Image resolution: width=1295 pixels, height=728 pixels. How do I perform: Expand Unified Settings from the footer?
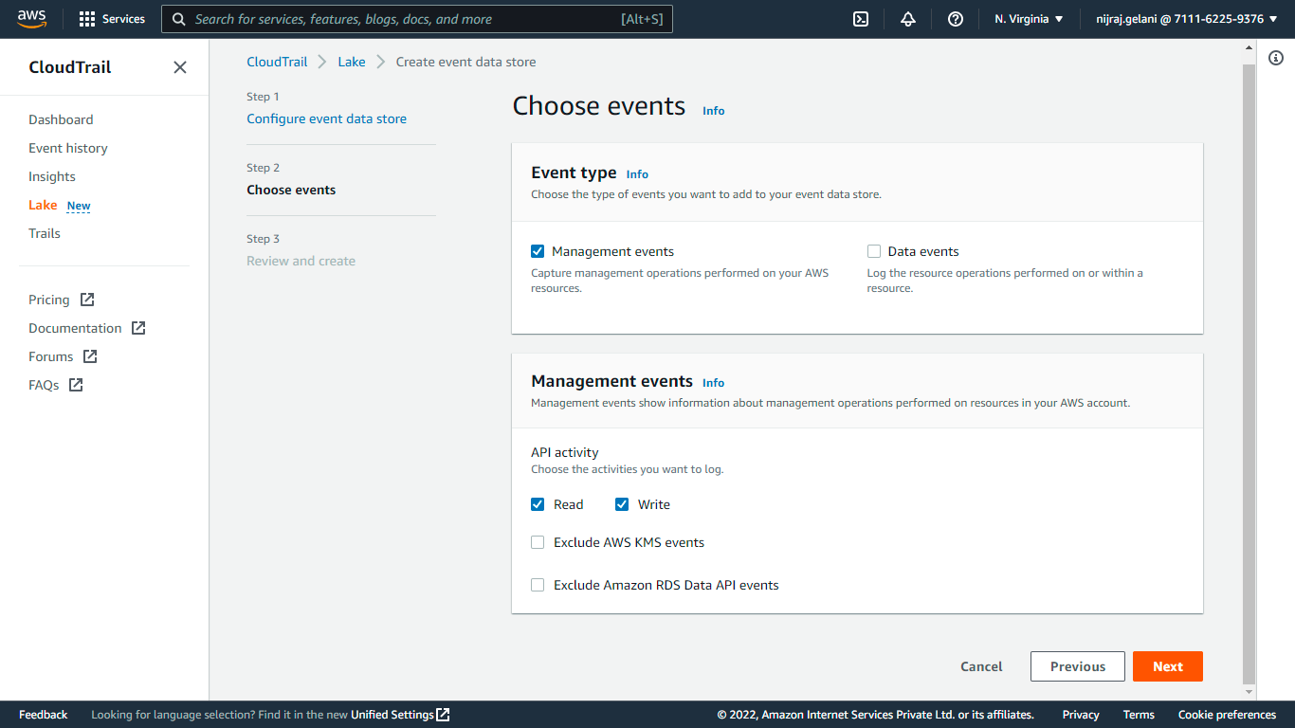click(x=392, y=715)
